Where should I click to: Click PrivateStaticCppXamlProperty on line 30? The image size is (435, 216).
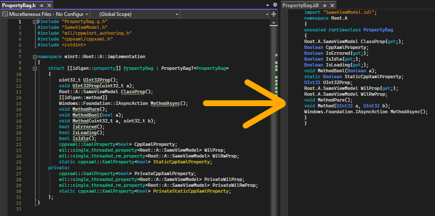(x=192, y=191)
